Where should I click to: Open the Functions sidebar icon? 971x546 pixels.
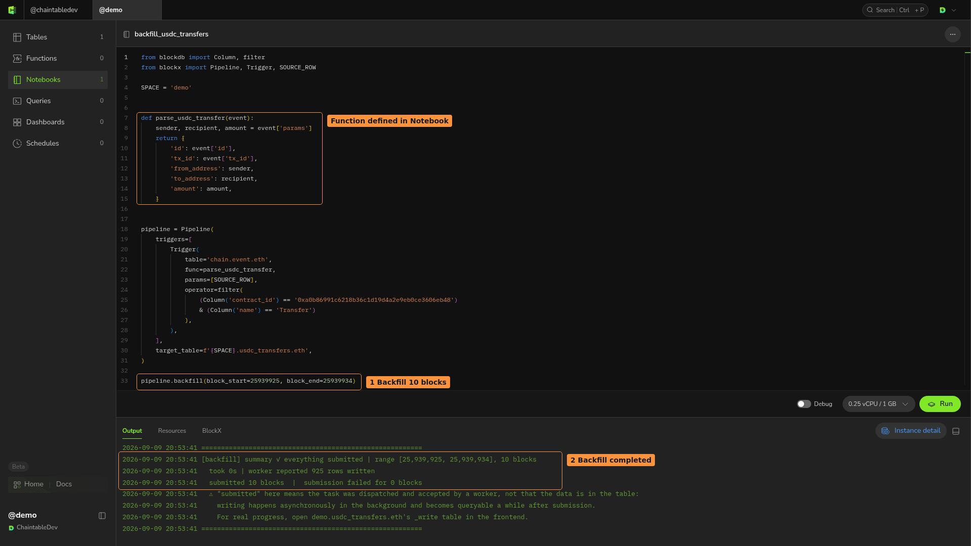tap(17, 59)
